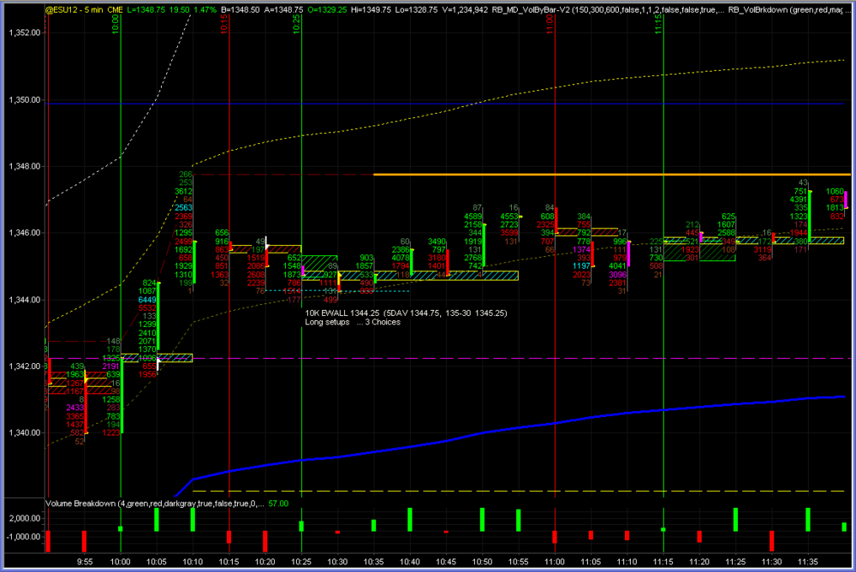Click 11:05 on the time axis
Image resolution: width=856 pixels, height=572 pixels.
(x=591, y=562)
